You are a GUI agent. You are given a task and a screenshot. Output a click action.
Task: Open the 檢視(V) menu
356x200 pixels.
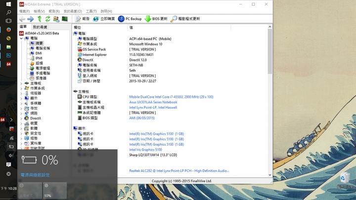[x=39, y=11]
